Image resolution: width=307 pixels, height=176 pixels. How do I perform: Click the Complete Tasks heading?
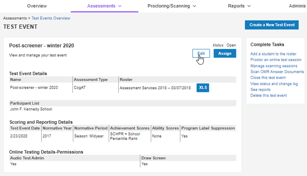point(267,44)
